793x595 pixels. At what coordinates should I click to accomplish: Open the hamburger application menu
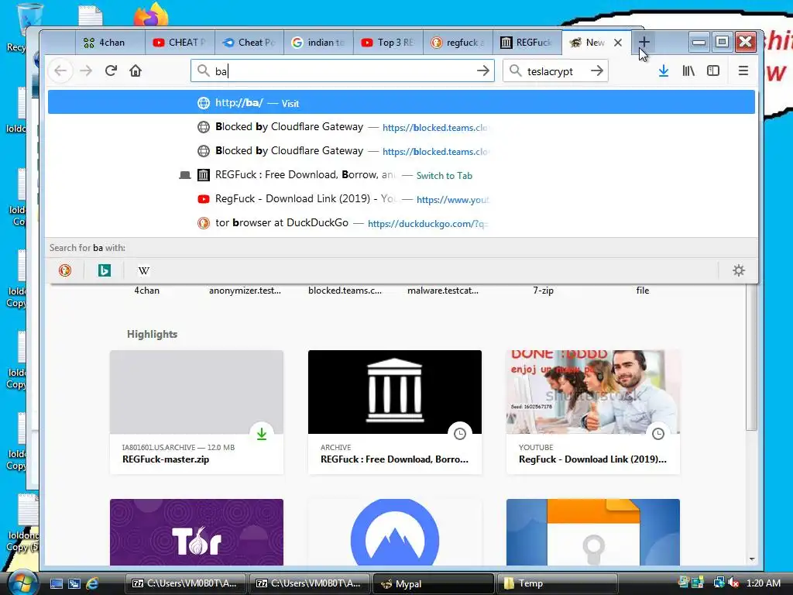click(743, 71)
